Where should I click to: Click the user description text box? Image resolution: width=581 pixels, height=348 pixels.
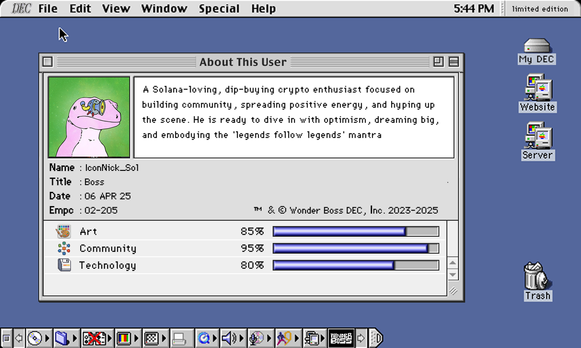pyautogui.click(x=294, y=117)
